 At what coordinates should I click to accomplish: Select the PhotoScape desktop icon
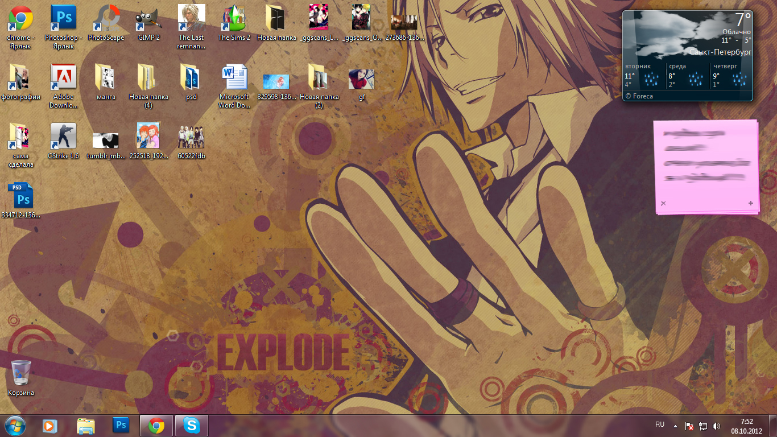[106, 23]
